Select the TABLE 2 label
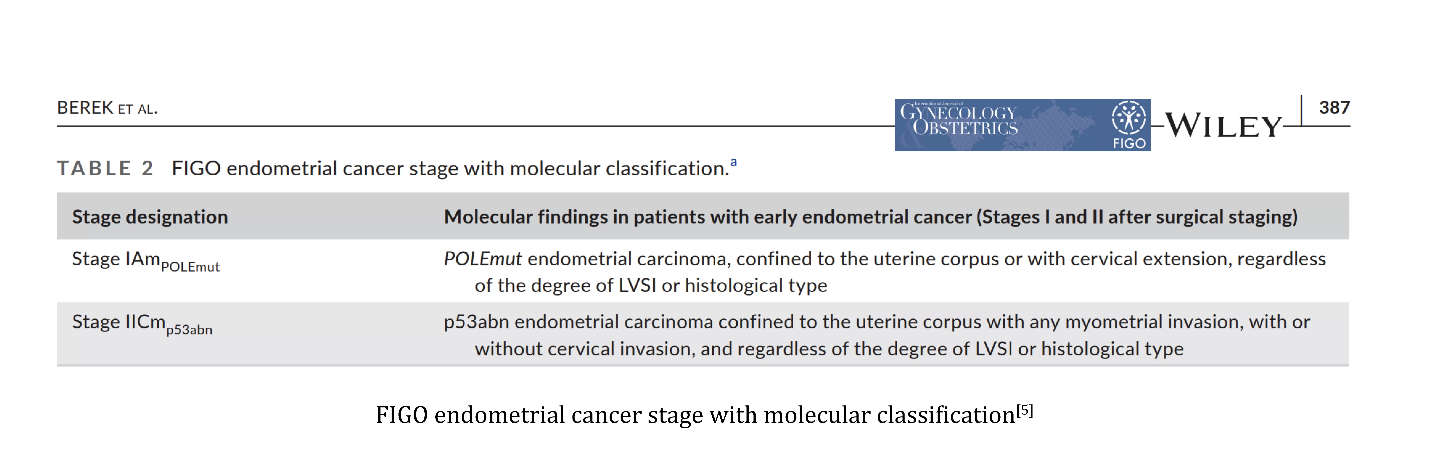1456x470 pixels. click(x=105, y=168)
